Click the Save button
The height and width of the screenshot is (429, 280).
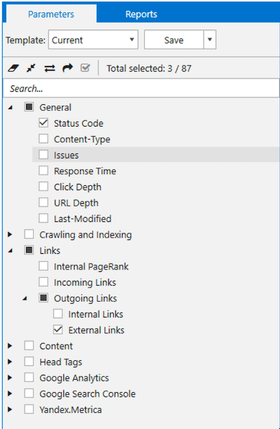point(174,40)
